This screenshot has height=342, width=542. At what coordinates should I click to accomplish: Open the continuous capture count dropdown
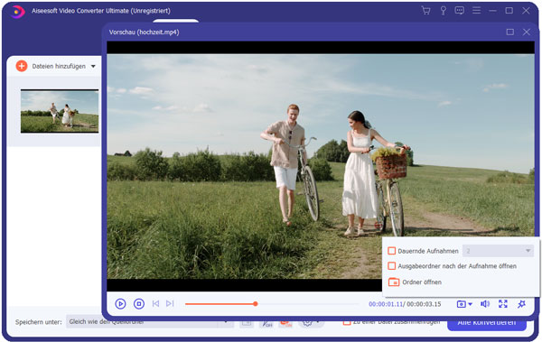(x=498, y=251)
